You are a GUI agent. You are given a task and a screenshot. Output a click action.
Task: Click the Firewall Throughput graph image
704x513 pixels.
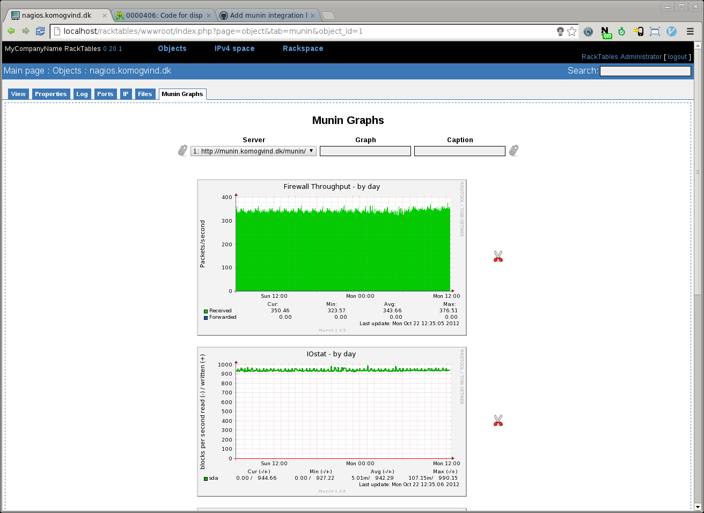click(x=332, y=258)
